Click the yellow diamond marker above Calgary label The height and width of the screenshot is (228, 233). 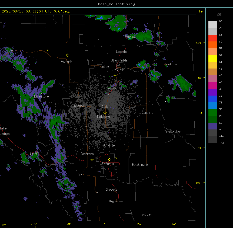coord(109,159)
